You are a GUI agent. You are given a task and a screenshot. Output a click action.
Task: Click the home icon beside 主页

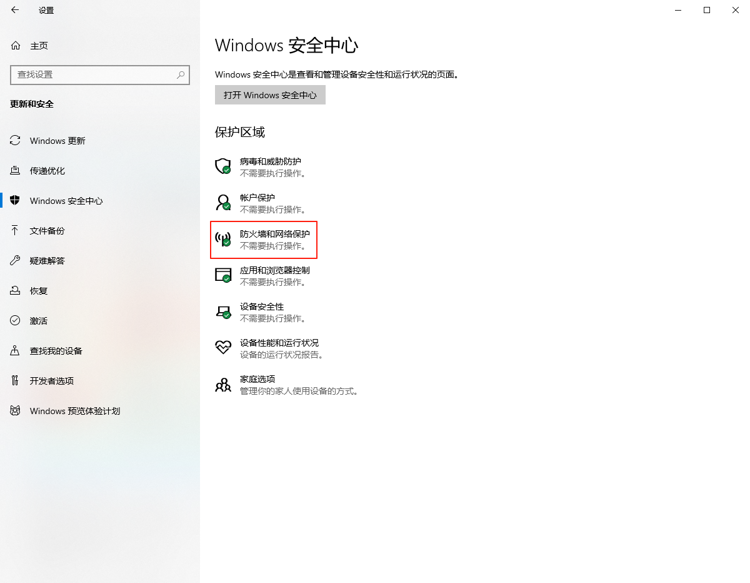[x=15, y=46]
